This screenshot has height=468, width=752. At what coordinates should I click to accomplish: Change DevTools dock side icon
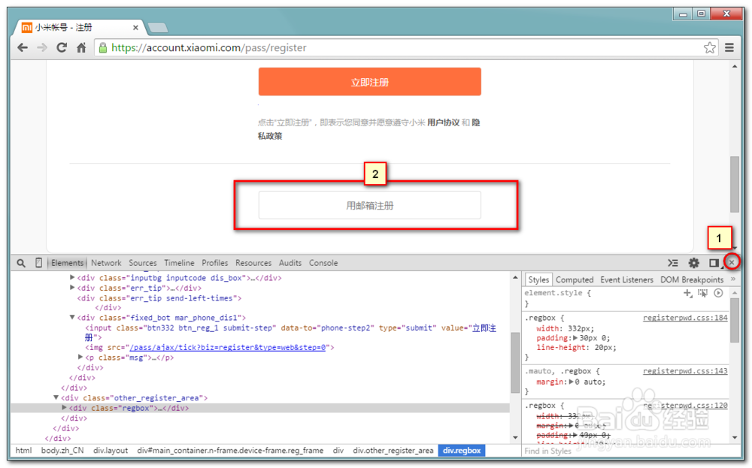point(714,263)
